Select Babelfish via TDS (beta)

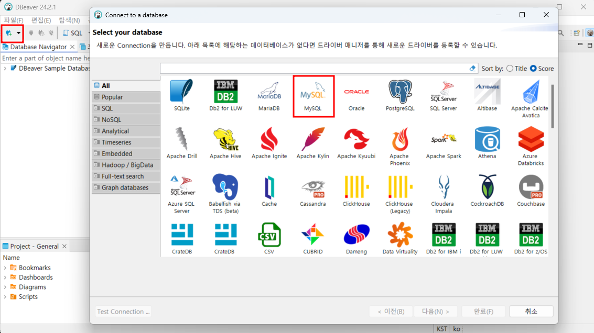point(225,194)
